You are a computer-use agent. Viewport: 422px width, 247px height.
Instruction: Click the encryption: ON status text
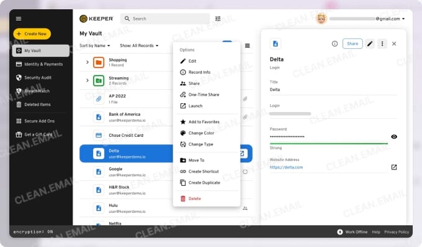click(33, 232)
